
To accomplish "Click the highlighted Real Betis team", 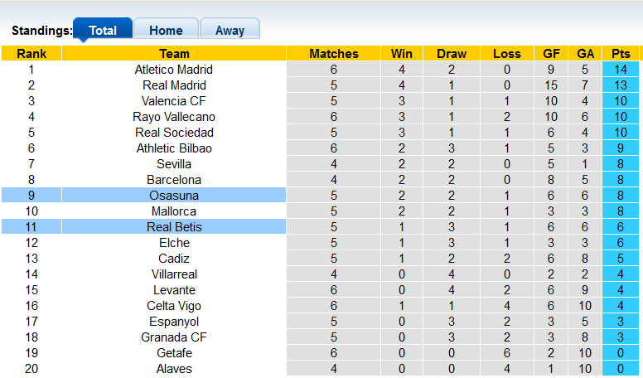I will coord(174,227).
